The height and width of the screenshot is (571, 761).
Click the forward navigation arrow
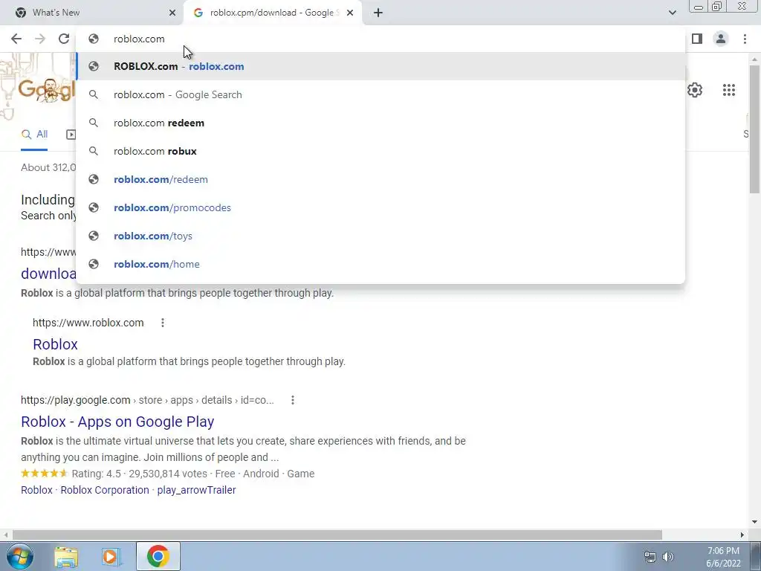point(40,39)
